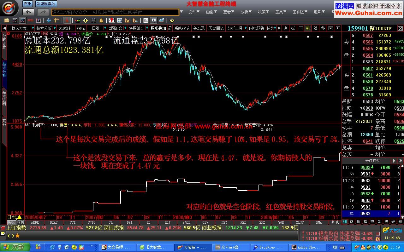
Task: Click the newspaper info icon
Action: (146, 20)
